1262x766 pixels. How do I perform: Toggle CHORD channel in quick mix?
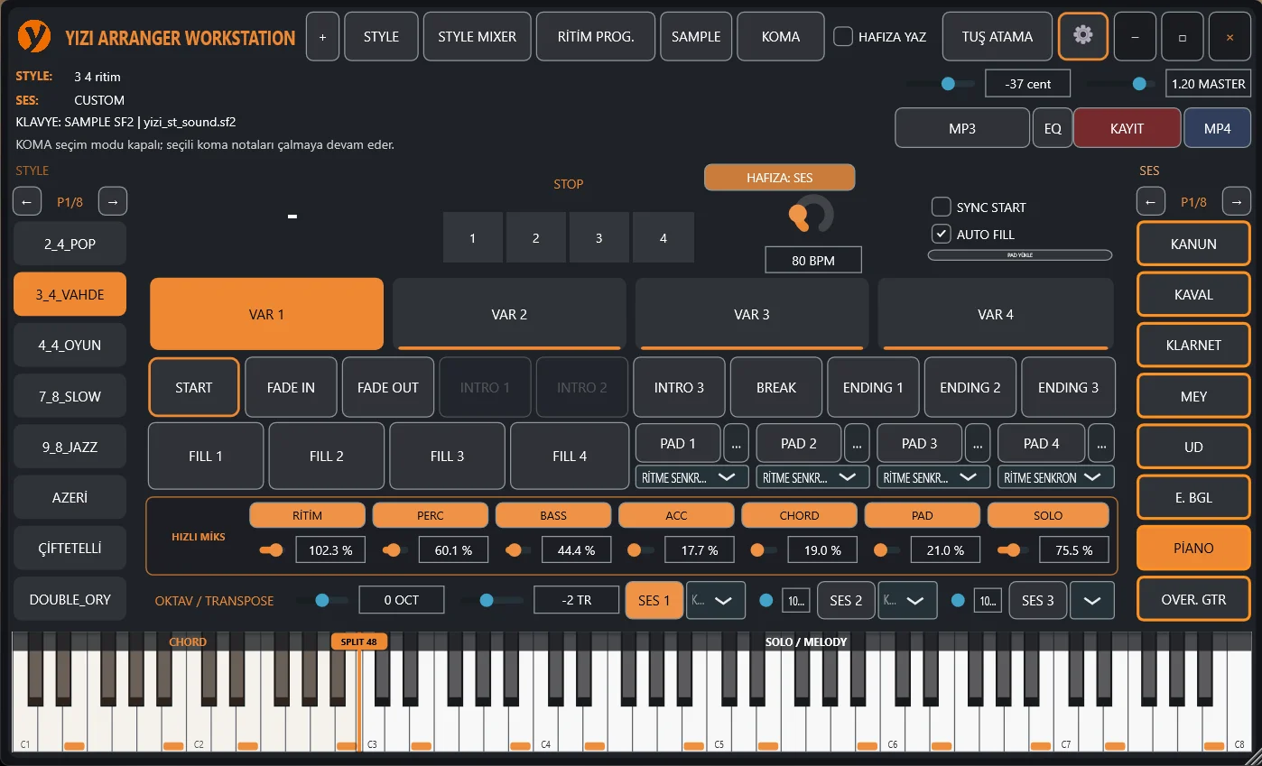799,515
